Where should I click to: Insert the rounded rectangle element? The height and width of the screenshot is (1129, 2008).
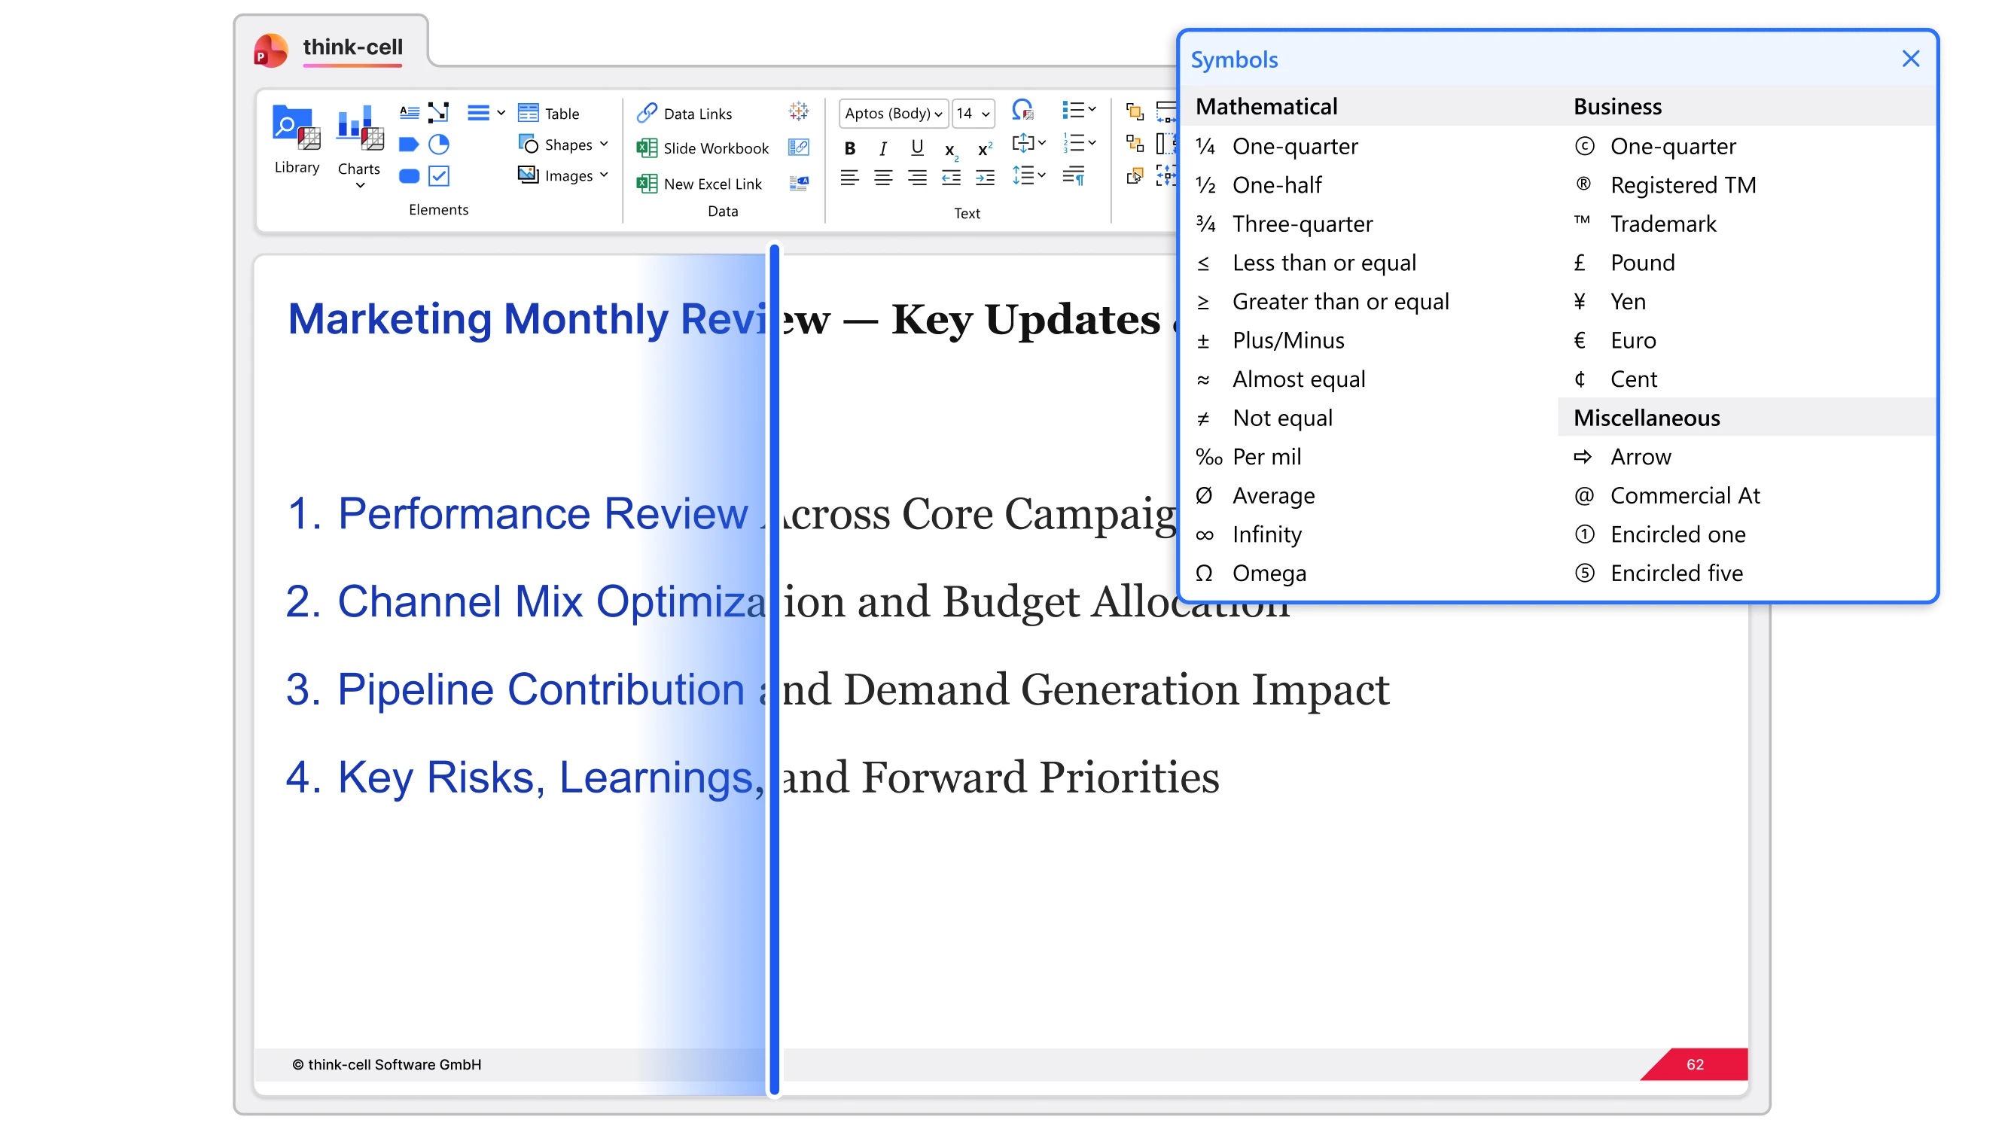pos(409,176)
